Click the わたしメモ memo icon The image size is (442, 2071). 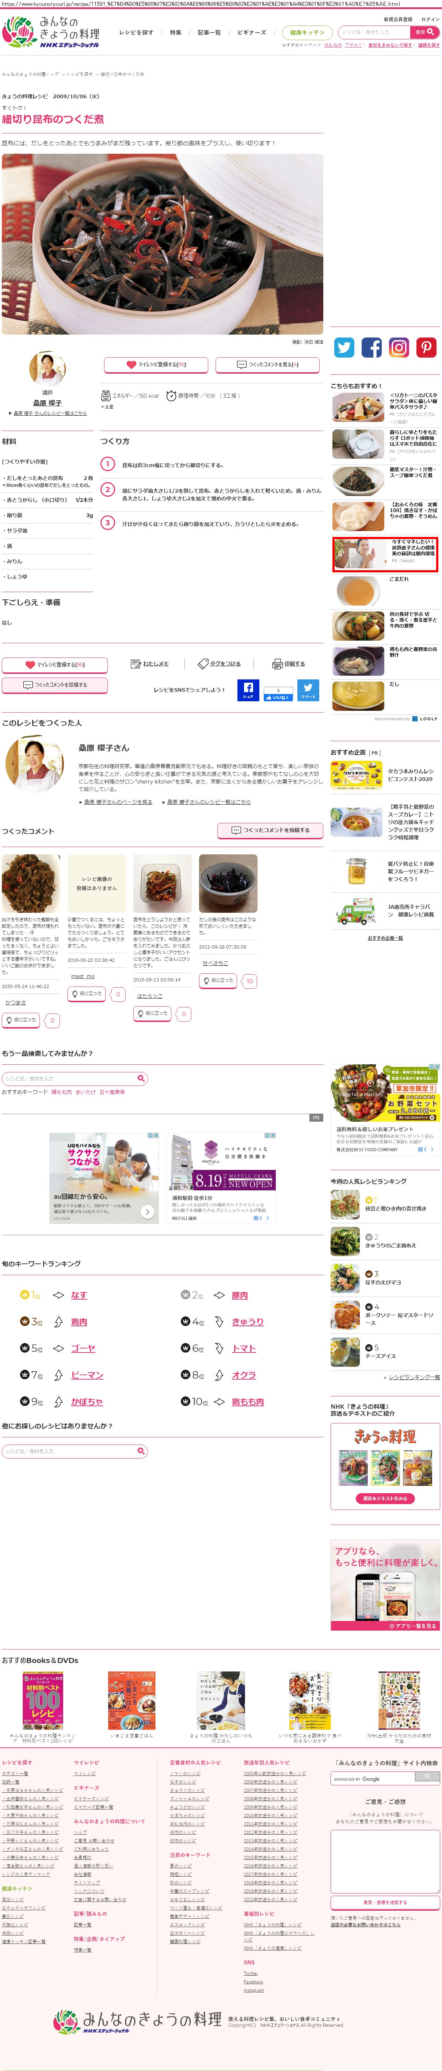point(136,664)
